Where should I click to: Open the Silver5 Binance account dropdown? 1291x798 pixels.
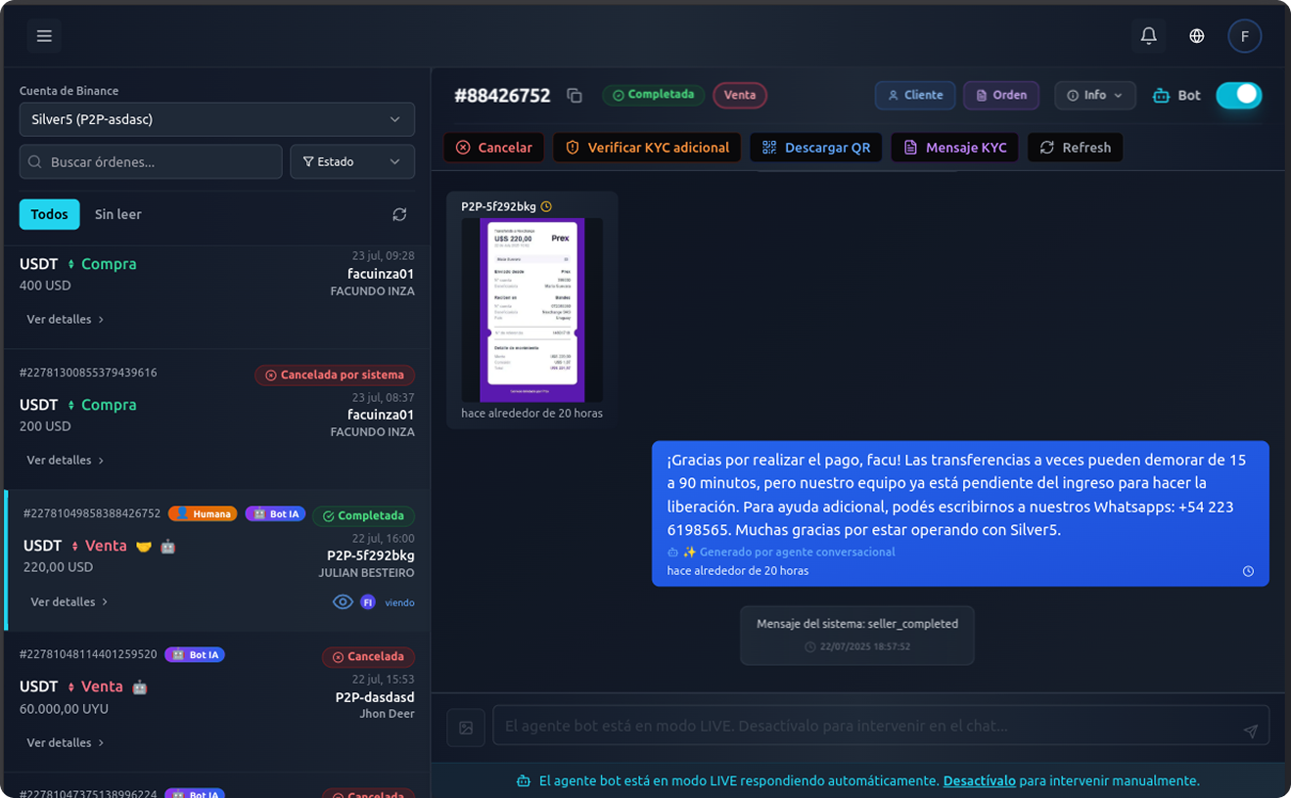coord(216,119)
